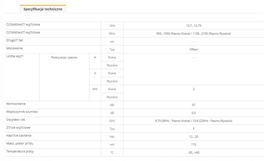Image resolution: width=269 pixels, height=161 pixels.
Task: Select the 9,75 / 10,6 oscillator value
Action: click(x=194, y=121)
